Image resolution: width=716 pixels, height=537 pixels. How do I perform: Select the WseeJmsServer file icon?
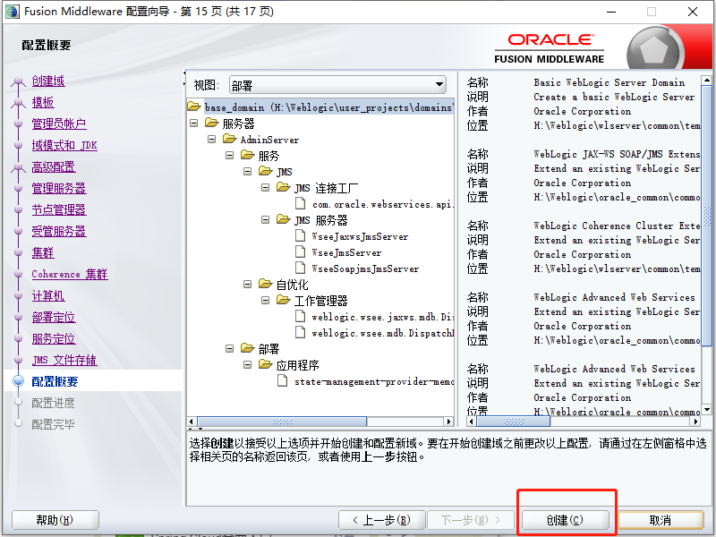click(301, 251)
